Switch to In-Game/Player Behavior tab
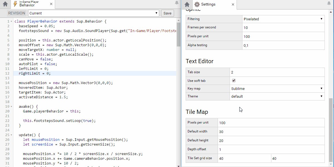 click(33, 4)
